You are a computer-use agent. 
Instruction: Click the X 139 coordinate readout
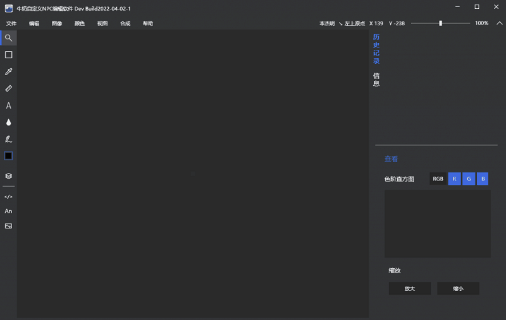(x=376, y=23)
